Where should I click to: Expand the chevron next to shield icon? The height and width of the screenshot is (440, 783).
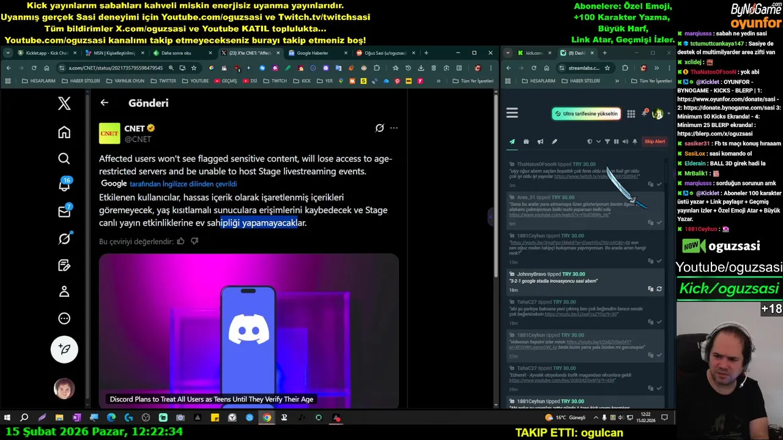(598, 142)
